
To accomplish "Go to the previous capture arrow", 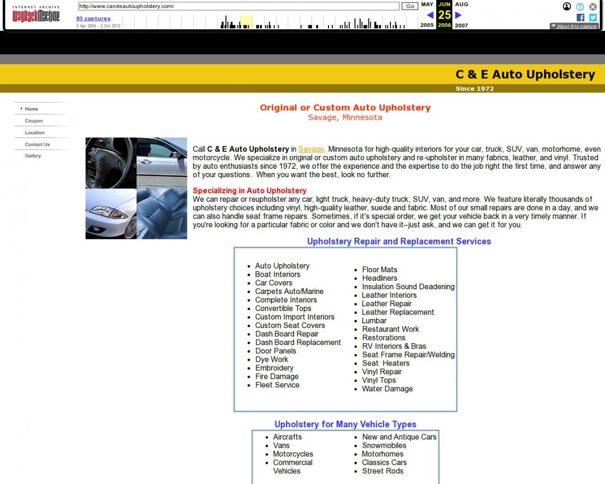I will [430, 15].
